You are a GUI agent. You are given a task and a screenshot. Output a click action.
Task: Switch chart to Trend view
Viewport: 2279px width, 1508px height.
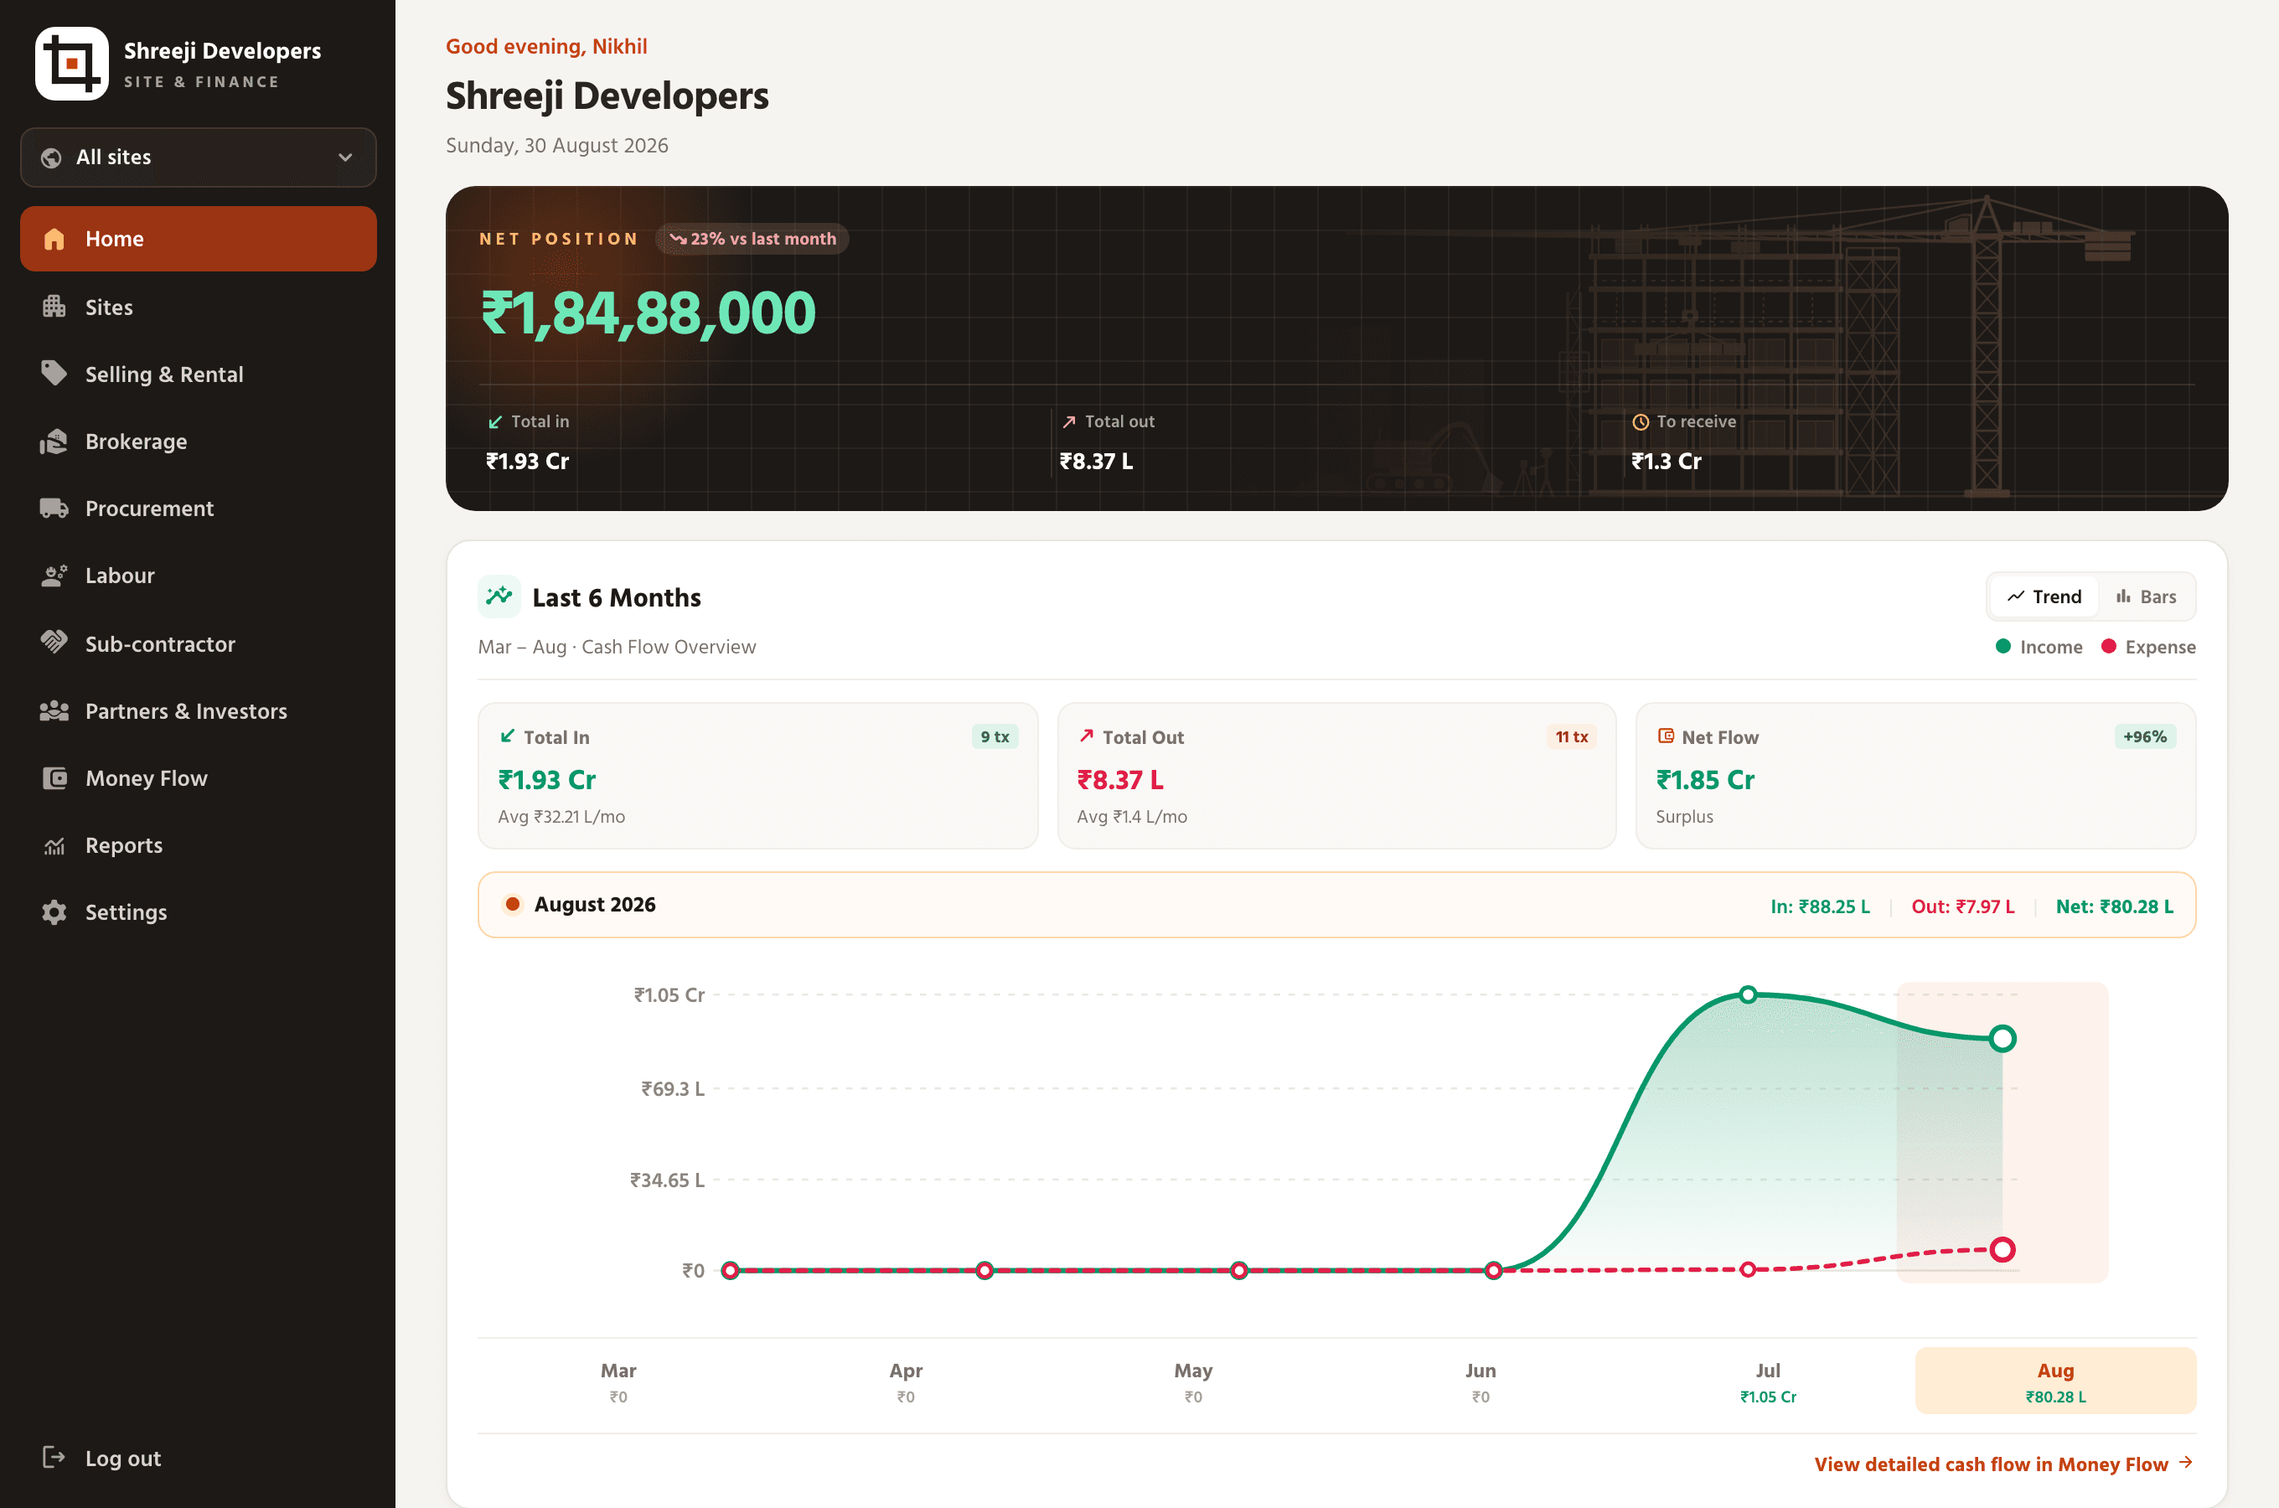[2044, 596]
